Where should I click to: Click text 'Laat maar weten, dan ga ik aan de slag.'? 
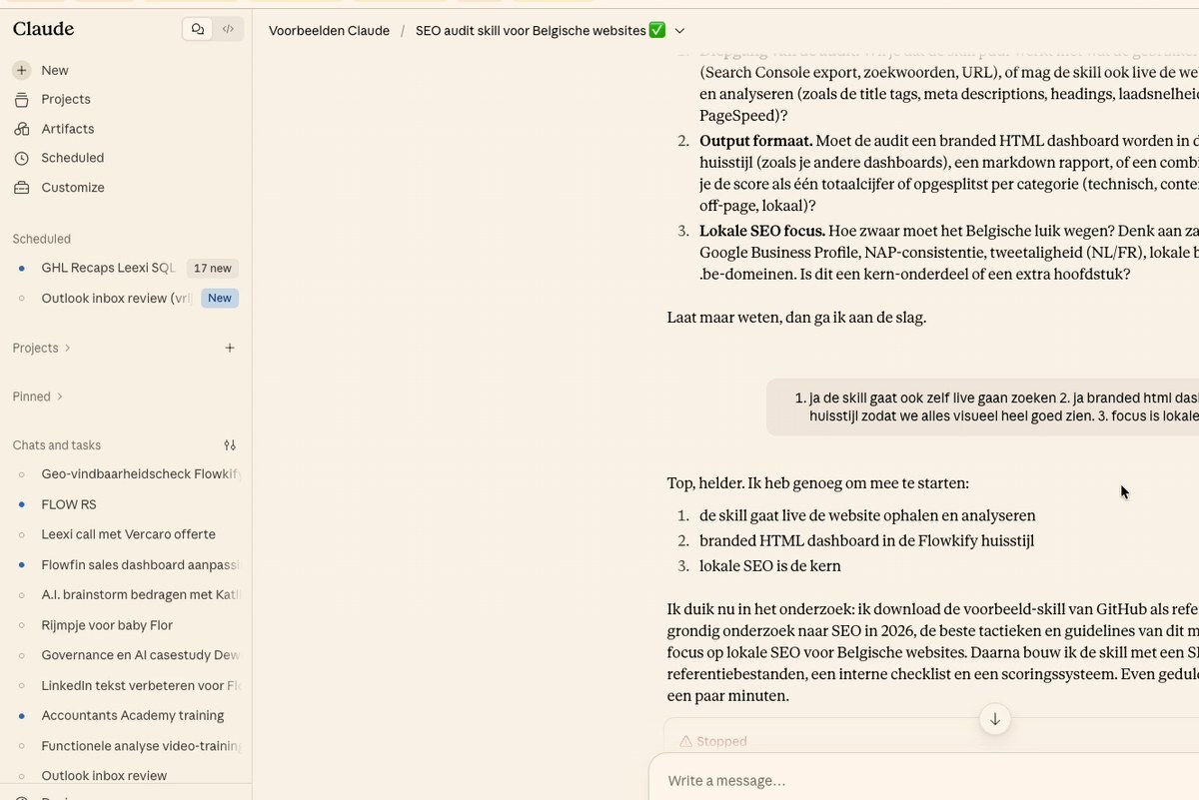(796, 318)
